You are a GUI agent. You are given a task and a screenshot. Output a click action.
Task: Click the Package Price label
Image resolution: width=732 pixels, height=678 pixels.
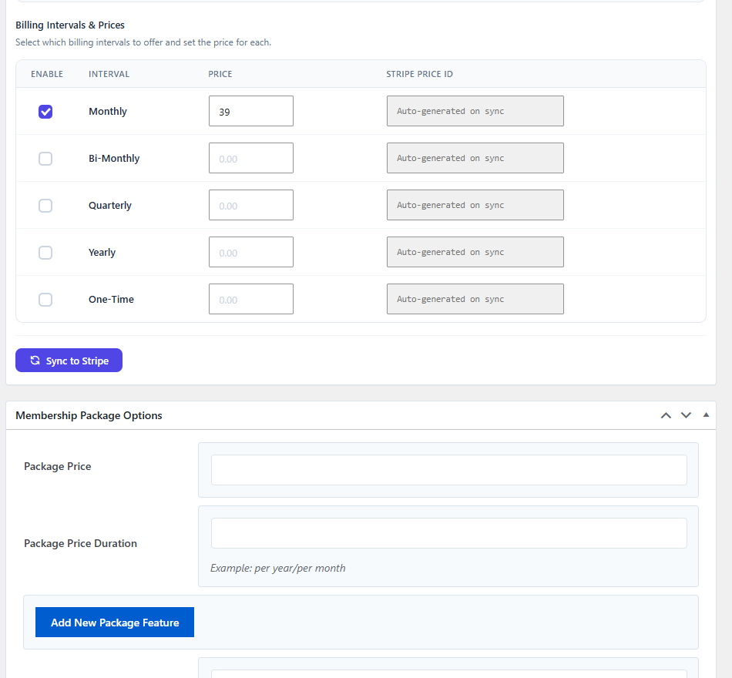[58, 466]
